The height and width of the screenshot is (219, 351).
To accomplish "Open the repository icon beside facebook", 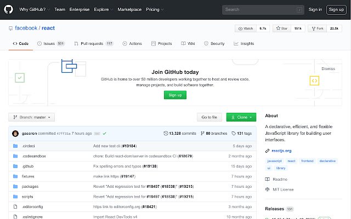I will click(10, 28).
